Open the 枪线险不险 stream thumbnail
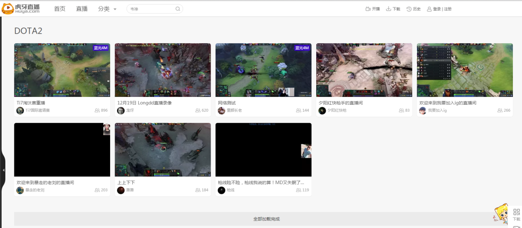 click(x=263, y=150)
